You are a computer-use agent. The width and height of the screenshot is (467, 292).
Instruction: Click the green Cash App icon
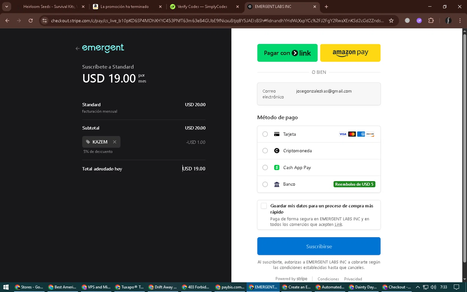(276, 167)
